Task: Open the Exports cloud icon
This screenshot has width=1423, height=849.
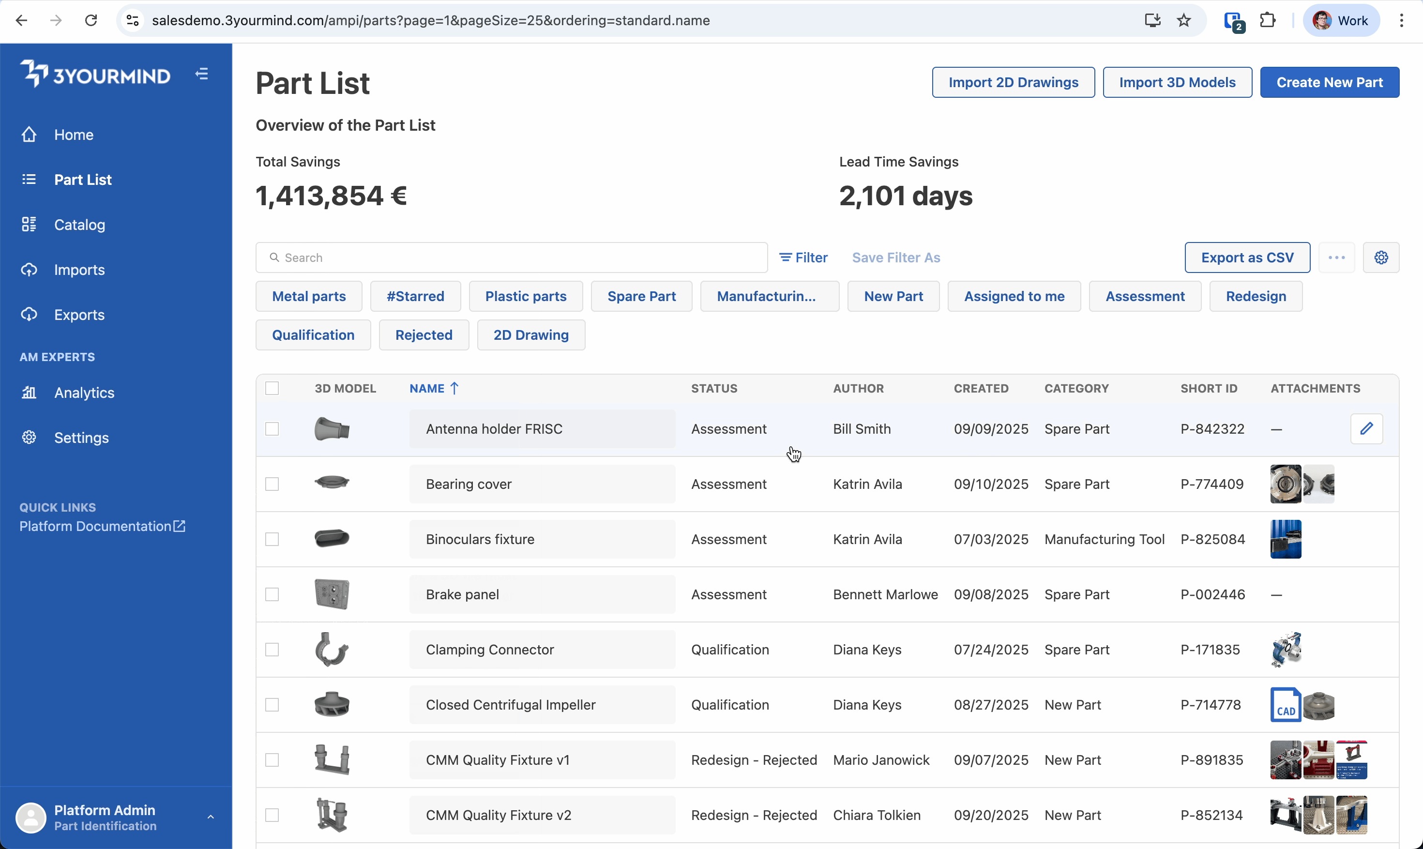Action: click(29, 315)
